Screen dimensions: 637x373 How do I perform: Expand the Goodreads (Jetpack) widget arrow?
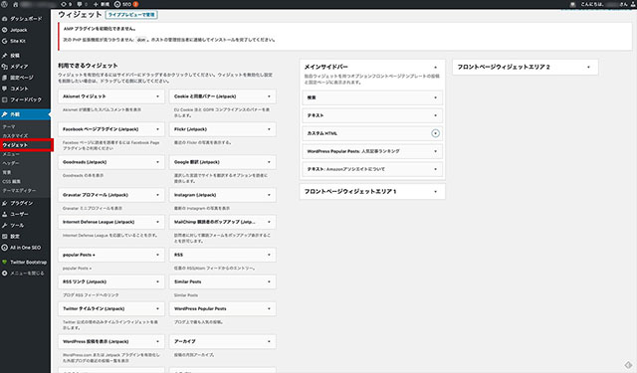pos(158,162)
